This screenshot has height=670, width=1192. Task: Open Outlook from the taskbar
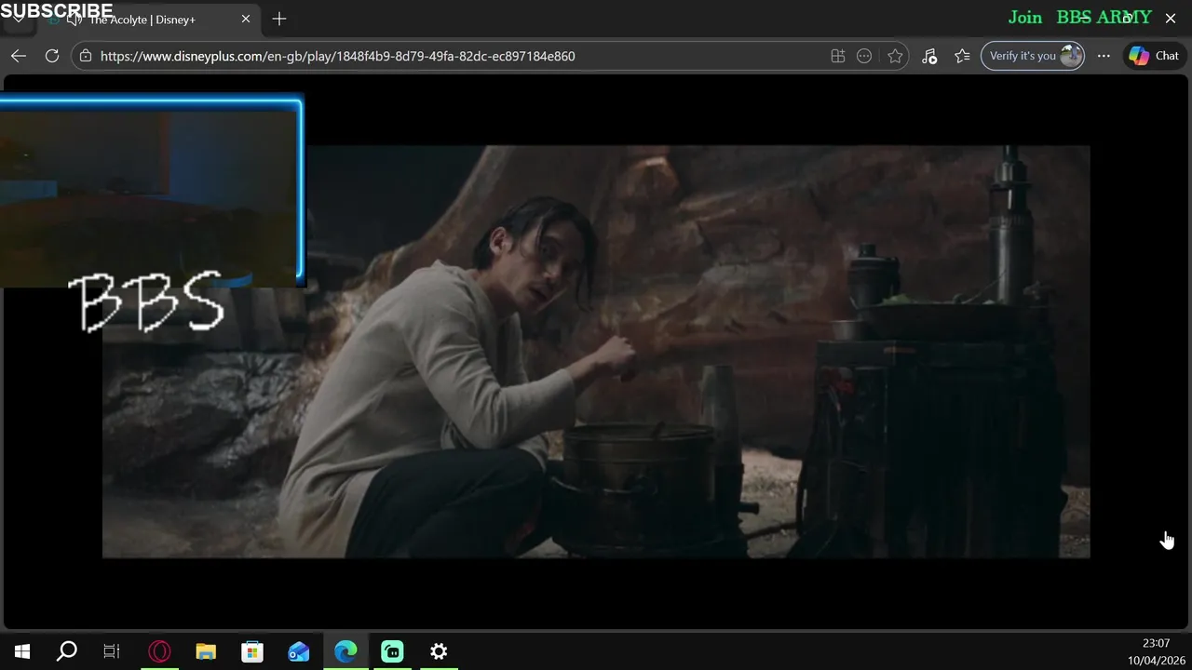click(299, 651)
